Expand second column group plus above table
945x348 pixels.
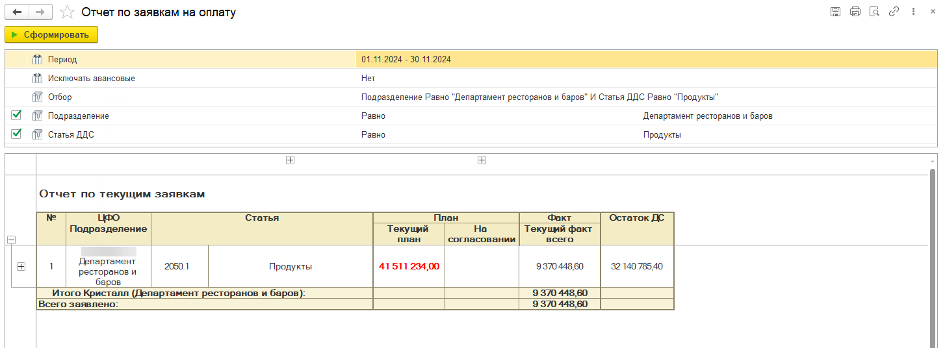tap(482, 160)
